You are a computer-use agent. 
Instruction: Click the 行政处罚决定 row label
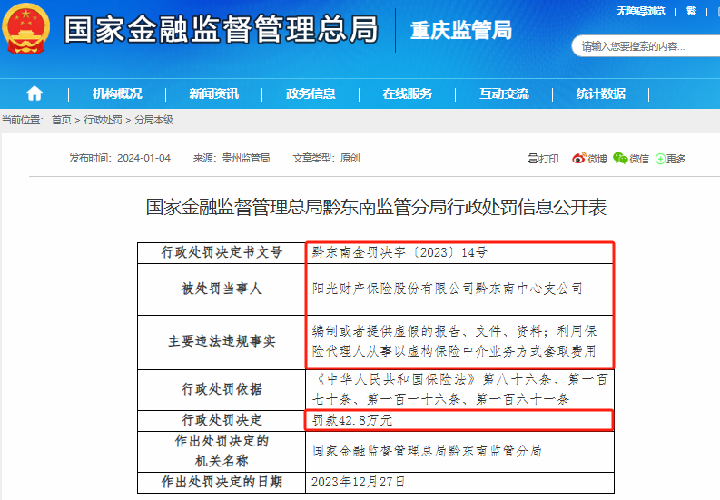tap(222, 420)
